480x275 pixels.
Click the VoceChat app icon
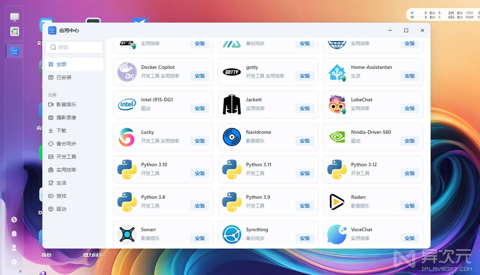click(x=337, y=234)
